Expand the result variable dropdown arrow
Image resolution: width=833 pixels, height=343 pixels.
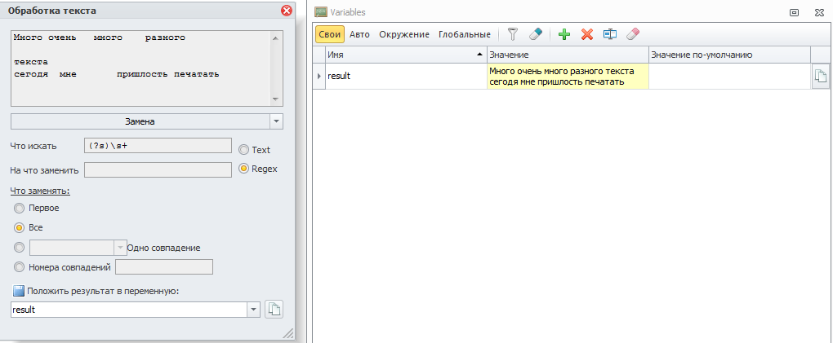click(253, 310)
